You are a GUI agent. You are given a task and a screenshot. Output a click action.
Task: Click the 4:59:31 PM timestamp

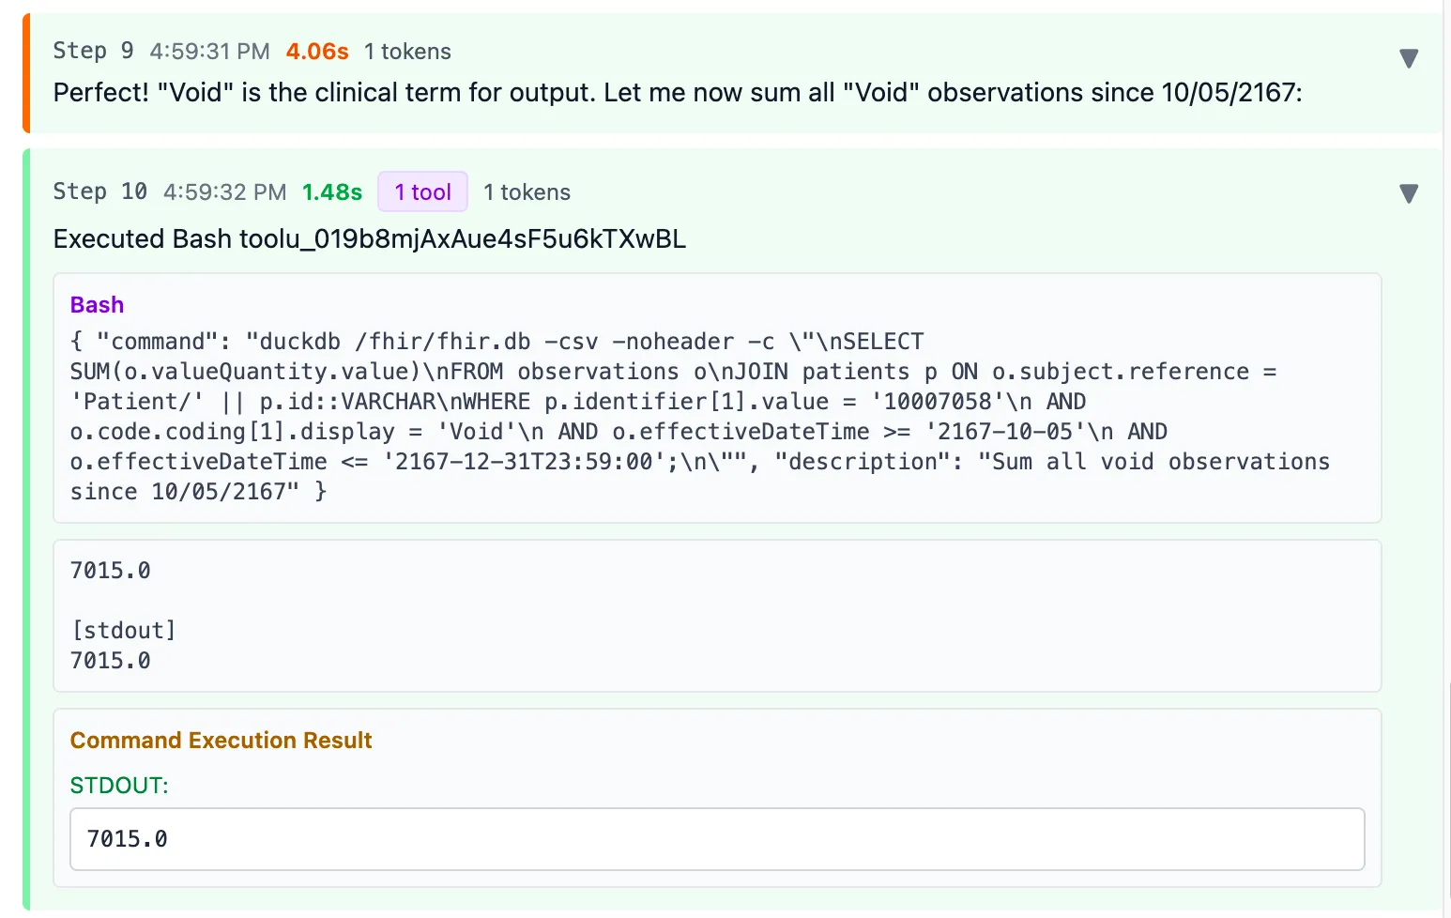pyautogui.click(x=209, y=52)
